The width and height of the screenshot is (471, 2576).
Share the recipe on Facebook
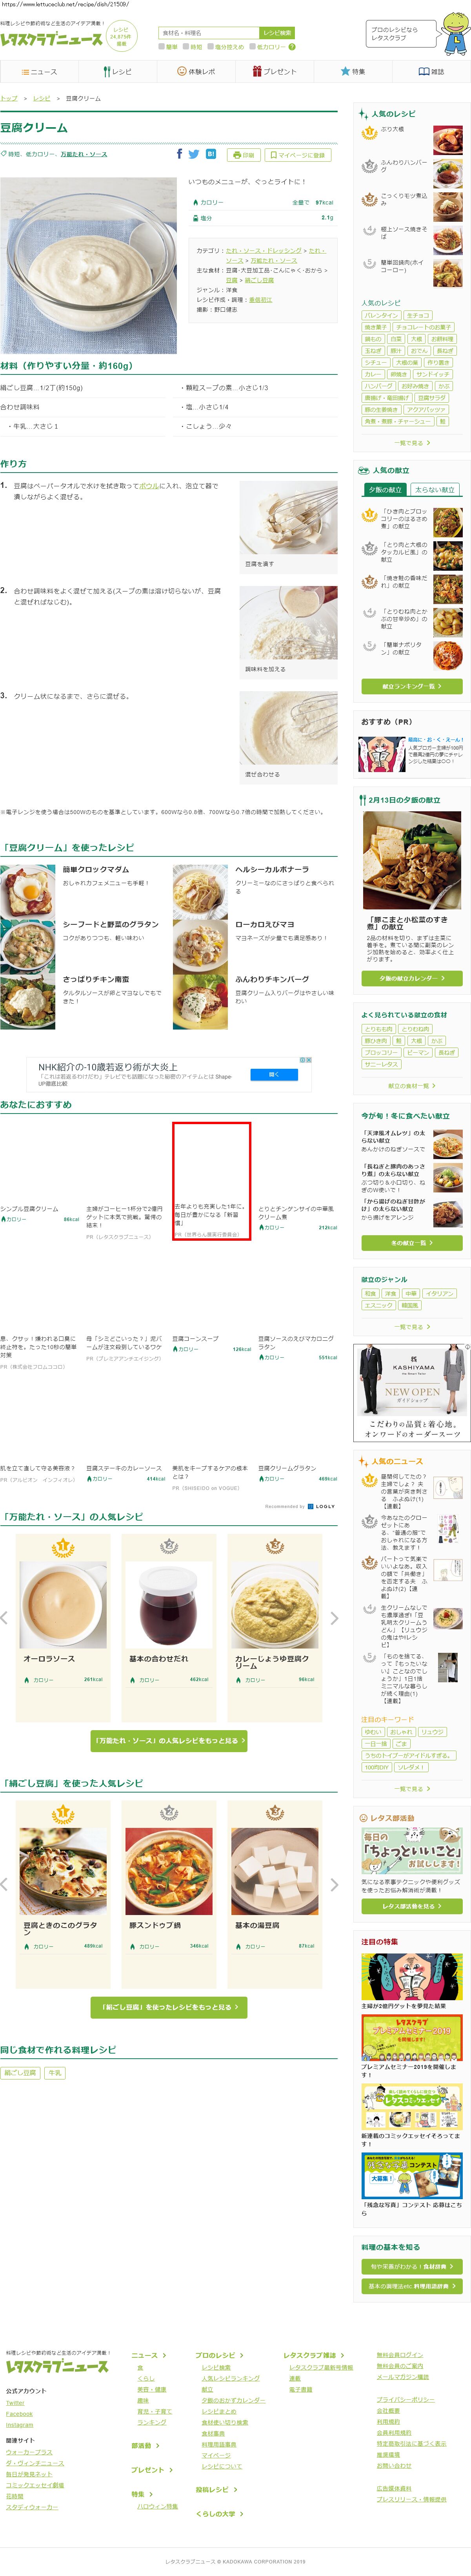coord(180,154)
